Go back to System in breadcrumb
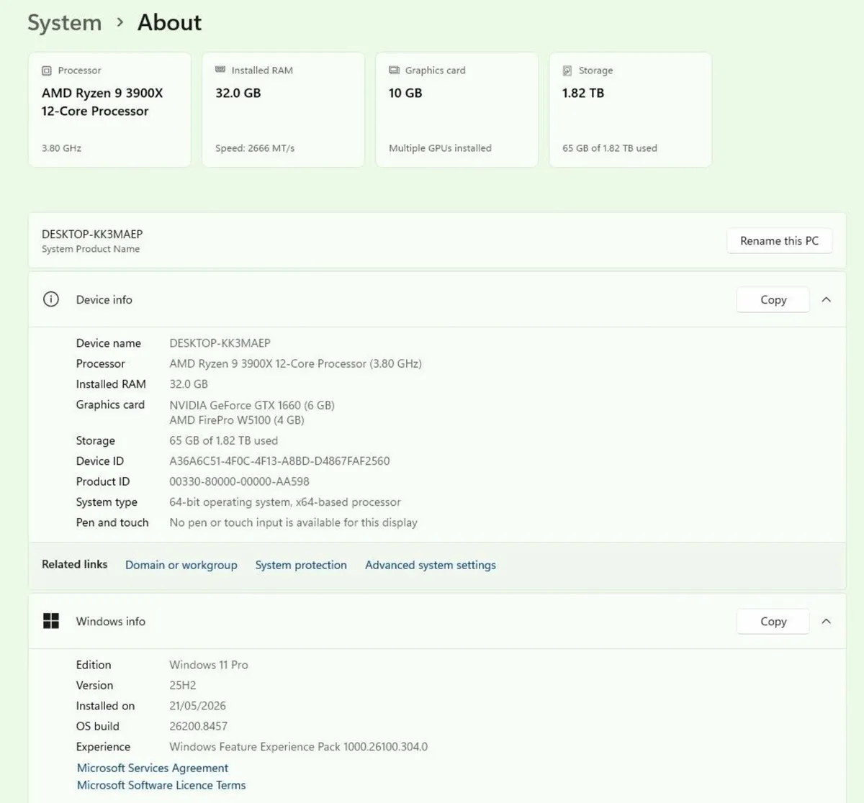Image resolution: width=864 pixels, height=803 pixels. point(65,22)
